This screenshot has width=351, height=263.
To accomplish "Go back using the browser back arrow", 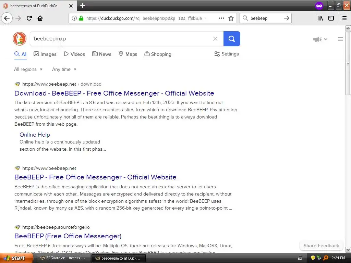I will pyautogui.click(x=7, y=18).
